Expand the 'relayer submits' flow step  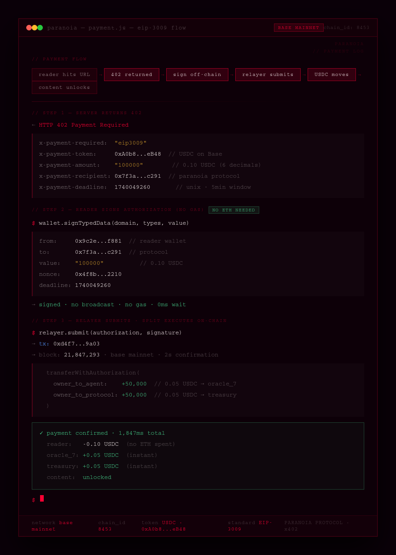(268, 74)
